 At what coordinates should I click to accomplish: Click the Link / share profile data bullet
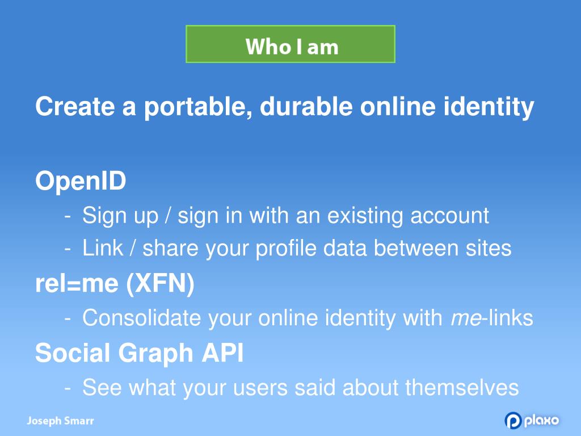click(297, 248)
